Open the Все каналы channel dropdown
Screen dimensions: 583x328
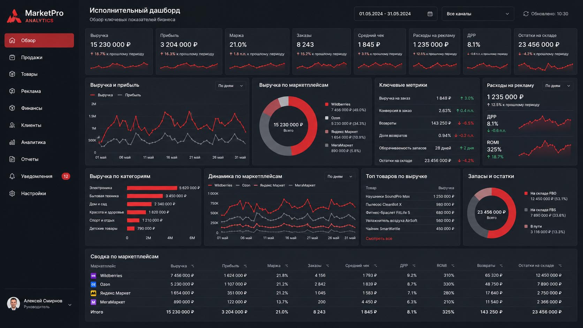pyautogui.click(x=478, y=14)
